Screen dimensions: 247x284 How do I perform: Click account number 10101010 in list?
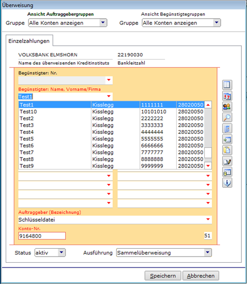click(153, 111)
